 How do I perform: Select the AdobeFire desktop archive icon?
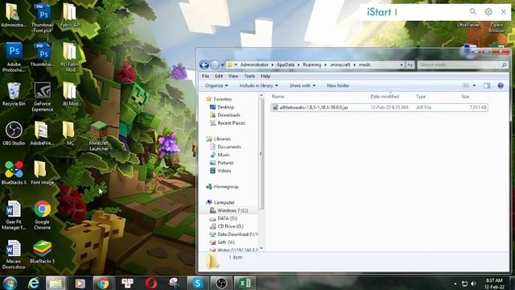(42, 133)
